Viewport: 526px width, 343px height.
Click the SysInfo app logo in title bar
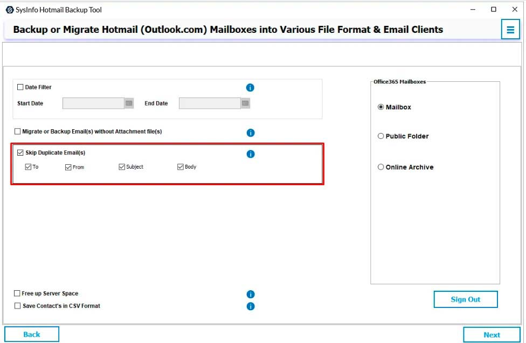coord(10,10)
